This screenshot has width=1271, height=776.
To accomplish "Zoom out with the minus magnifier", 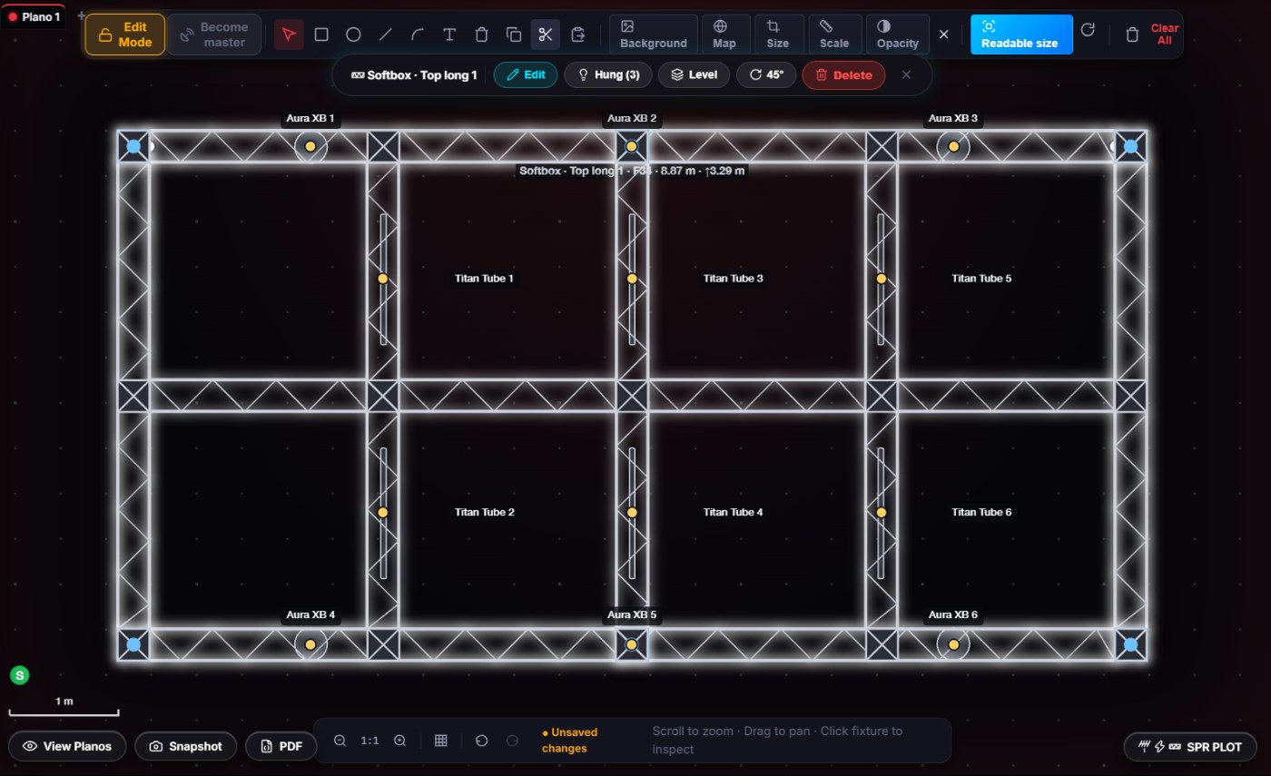I will click(340, 741).
